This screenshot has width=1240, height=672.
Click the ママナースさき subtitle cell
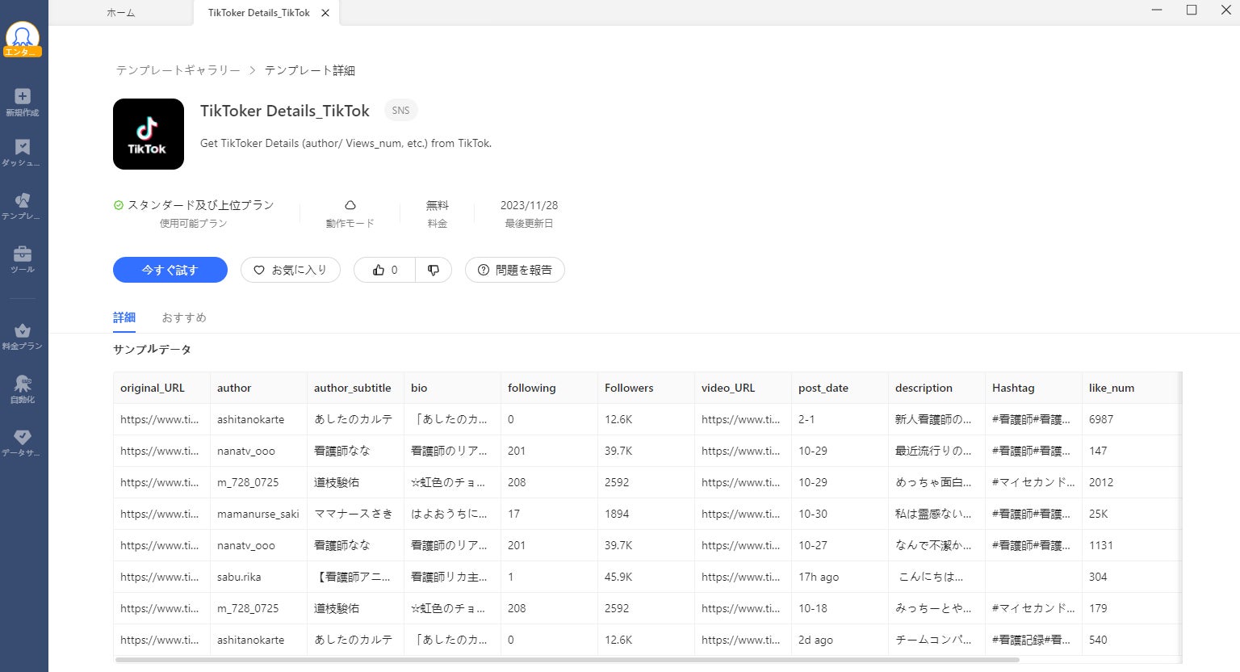[355, 514]
